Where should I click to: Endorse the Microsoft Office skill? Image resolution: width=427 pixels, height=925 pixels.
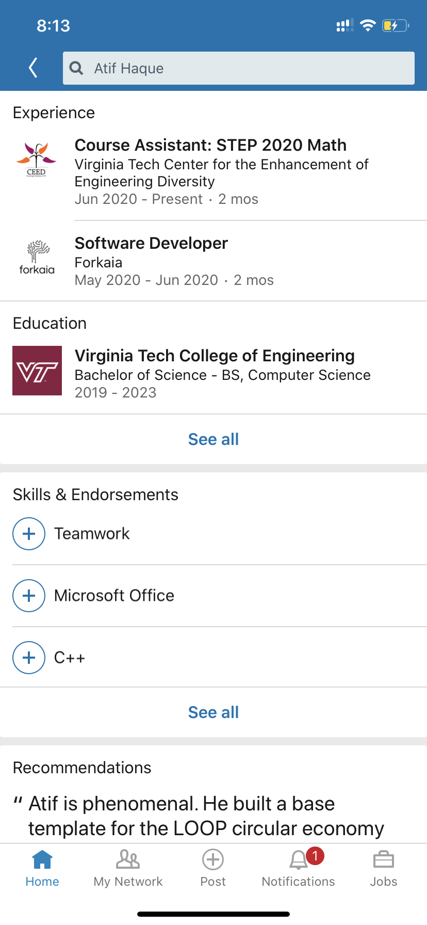[29, 596]
